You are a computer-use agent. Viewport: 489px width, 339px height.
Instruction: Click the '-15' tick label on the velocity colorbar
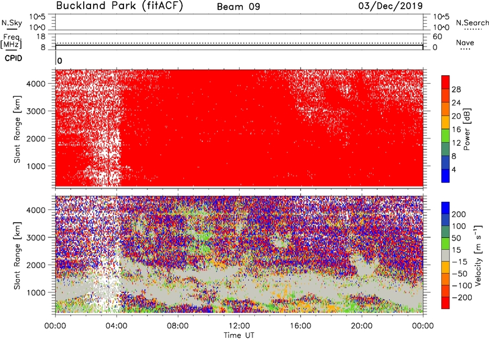[x=460, y=261]
